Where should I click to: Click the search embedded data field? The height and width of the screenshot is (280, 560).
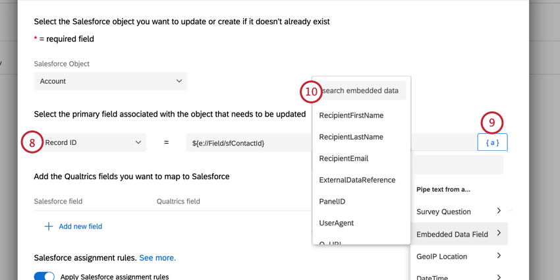click(x=362, y=91)
